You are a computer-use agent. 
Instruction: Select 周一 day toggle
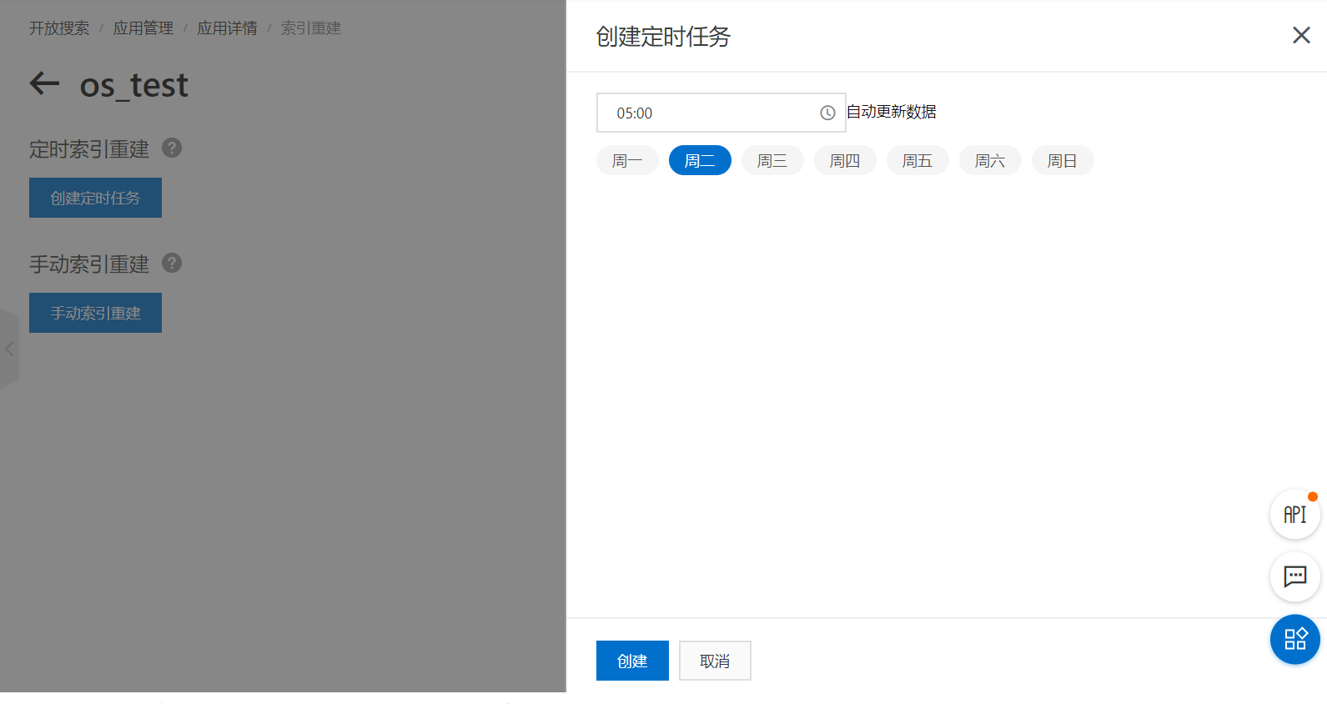click(627, 160)
